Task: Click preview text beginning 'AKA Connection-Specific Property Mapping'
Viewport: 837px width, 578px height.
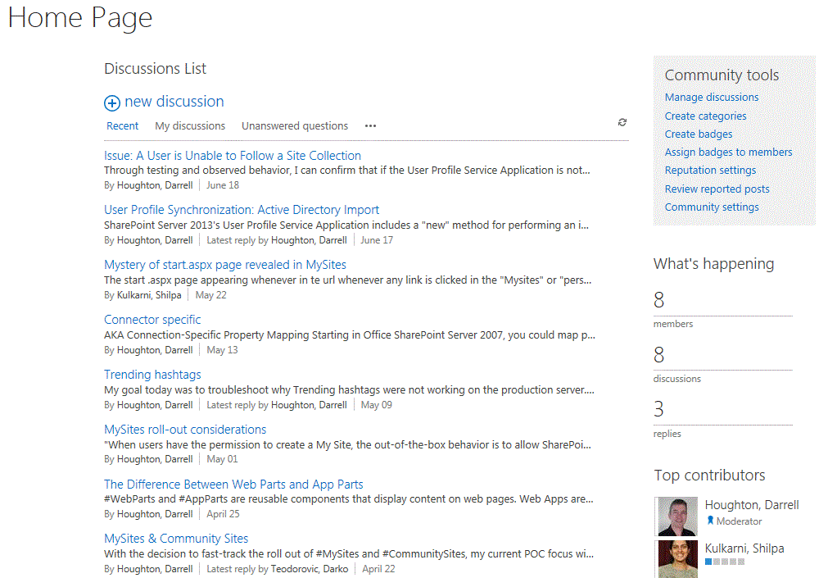Action: tap(350, 335)
